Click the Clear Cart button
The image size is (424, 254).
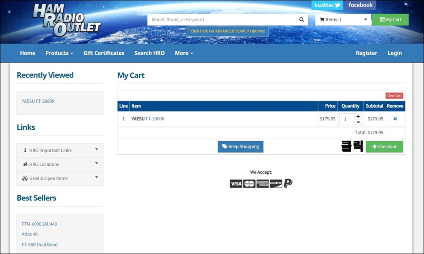click(x=394, y=96)
